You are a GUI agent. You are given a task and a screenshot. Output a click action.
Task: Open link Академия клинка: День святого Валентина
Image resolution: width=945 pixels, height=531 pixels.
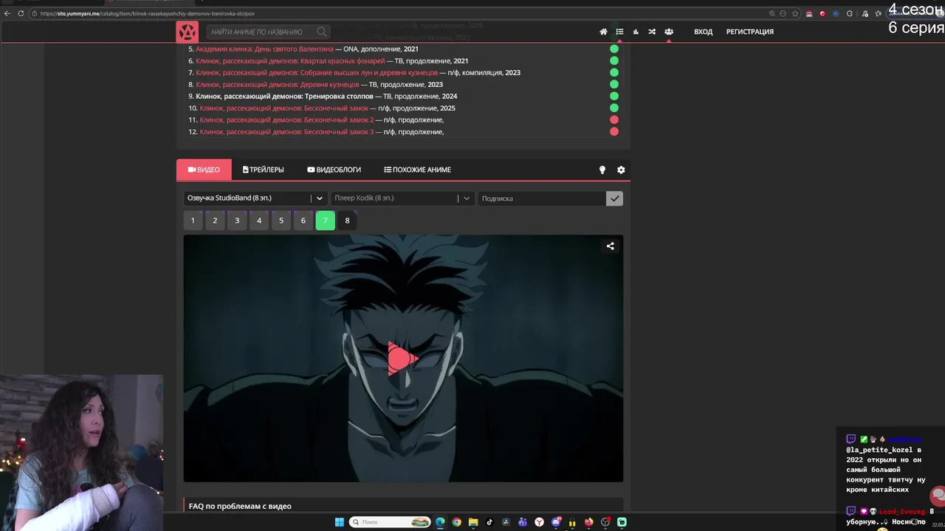tap(264, 49)
